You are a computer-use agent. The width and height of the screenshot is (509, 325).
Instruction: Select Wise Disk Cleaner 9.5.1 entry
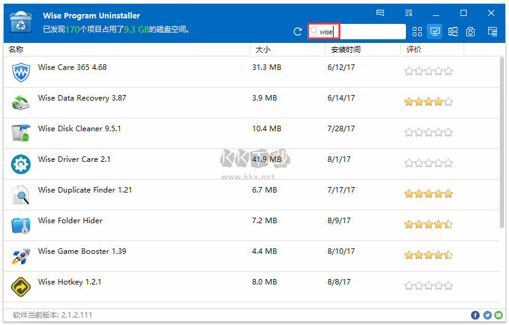coord(251,134)
